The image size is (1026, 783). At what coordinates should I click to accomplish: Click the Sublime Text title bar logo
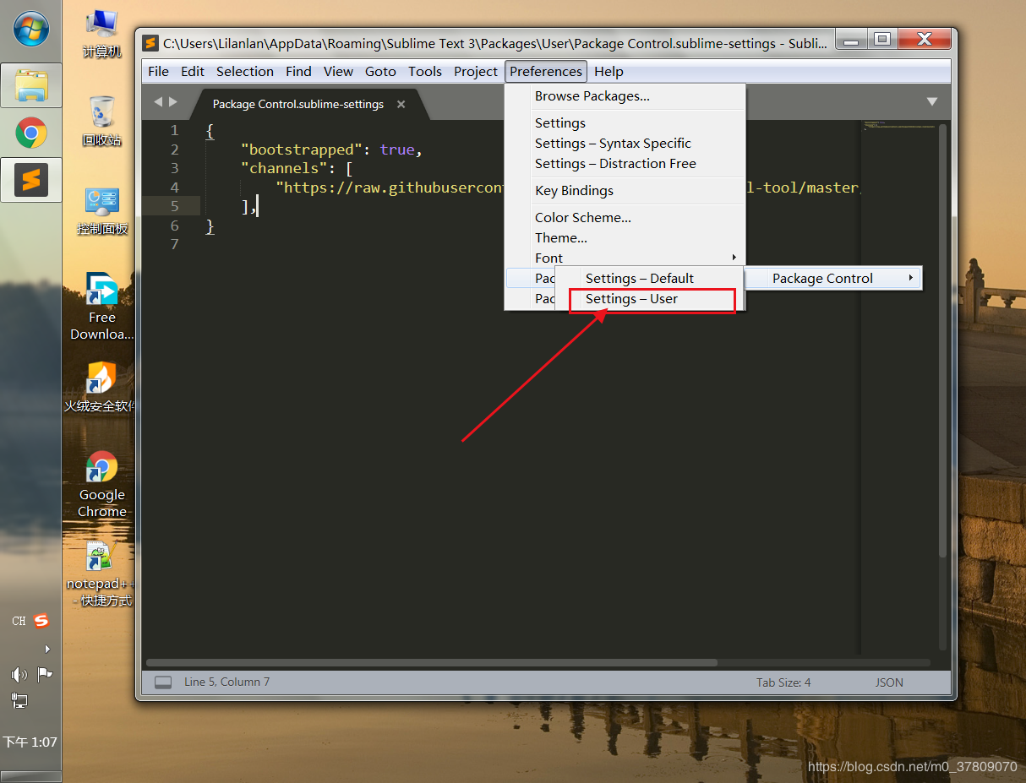(150, 42)
